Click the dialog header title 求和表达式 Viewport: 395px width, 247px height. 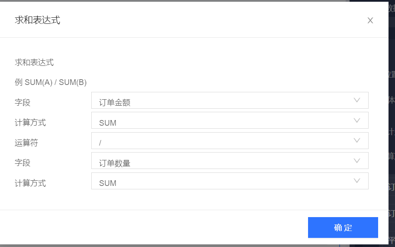(37, 20)
